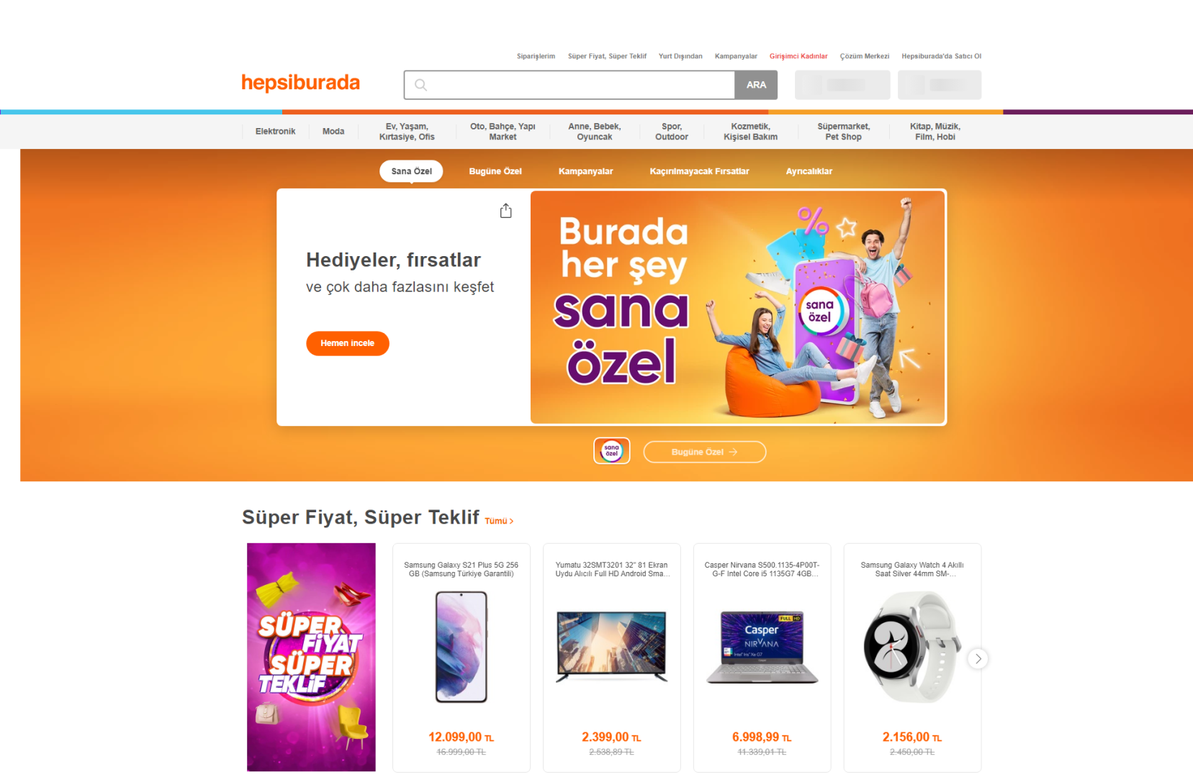The height and width of the screenshot is (777, 1193).
Task: Select the Sana Özel tab
Action: point(411,171)
